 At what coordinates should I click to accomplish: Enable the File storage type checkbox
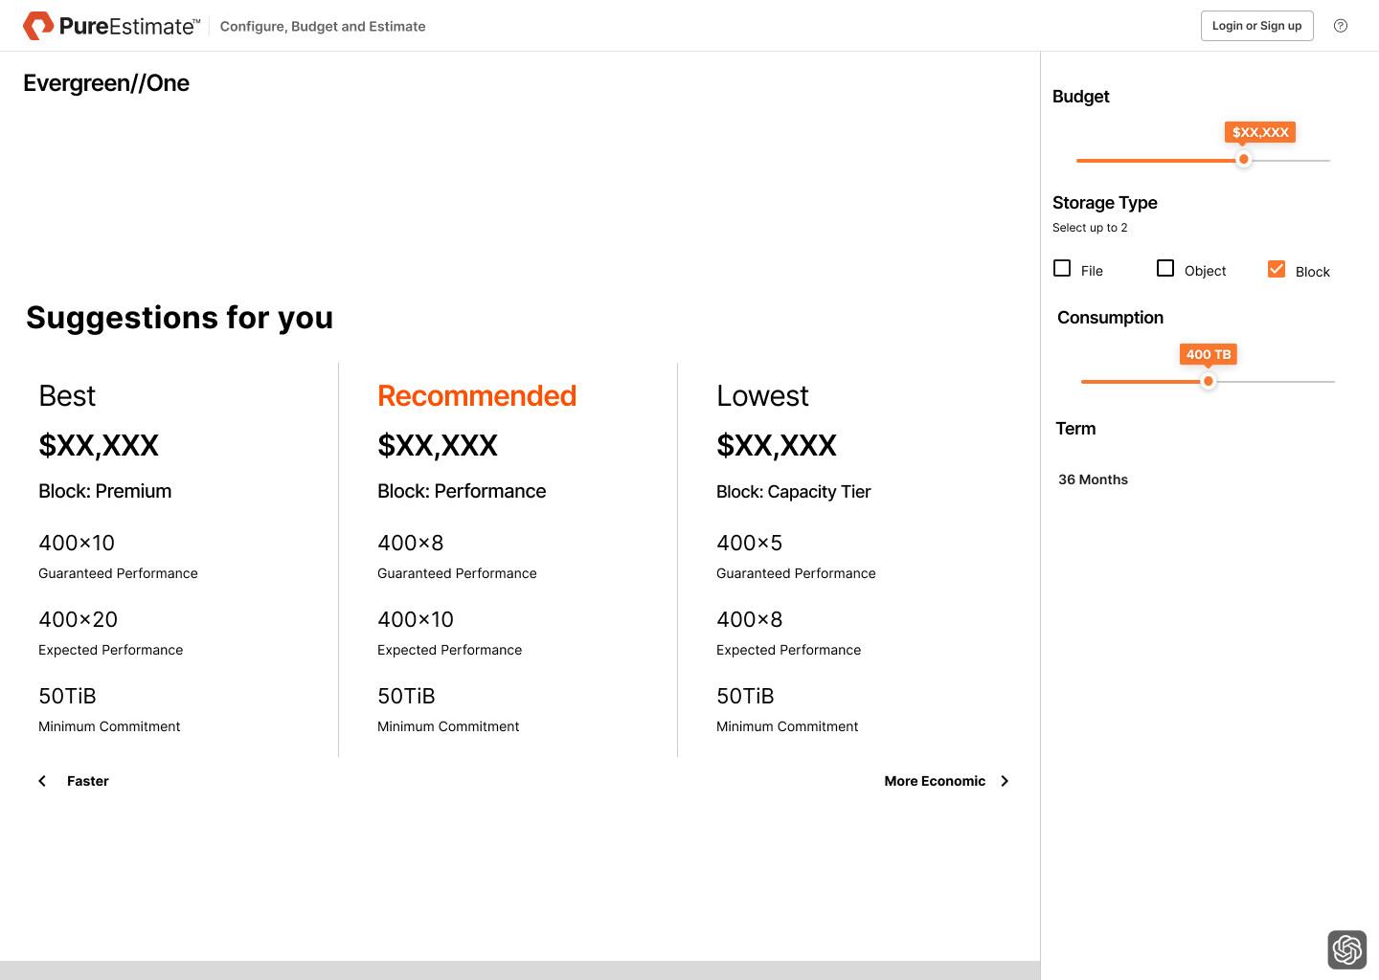click(1062, 269)
